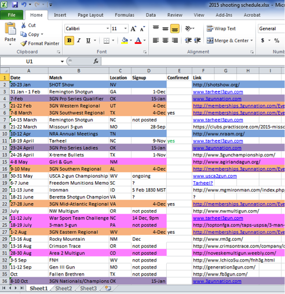Open the Sheet3 worksheet tab
This screenshot has width=285, height=294.
(x=89, y=288)
